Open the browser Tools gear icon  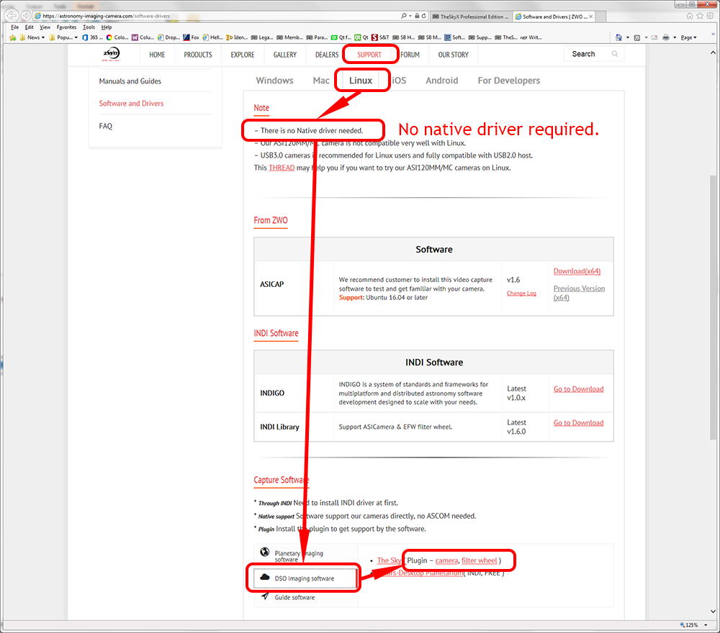click(x=710, y=16)
